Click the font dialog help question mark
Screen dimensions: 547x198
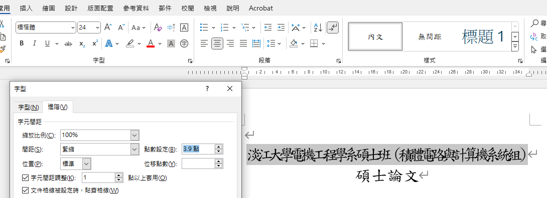point(207,89)
